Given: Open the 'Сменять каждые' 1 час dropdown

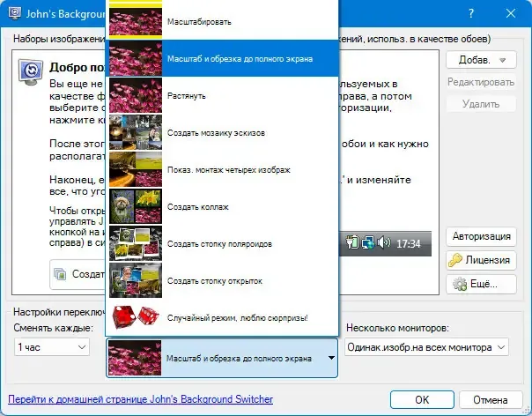Looking at the screenshot, I should [x=52, y=347].
